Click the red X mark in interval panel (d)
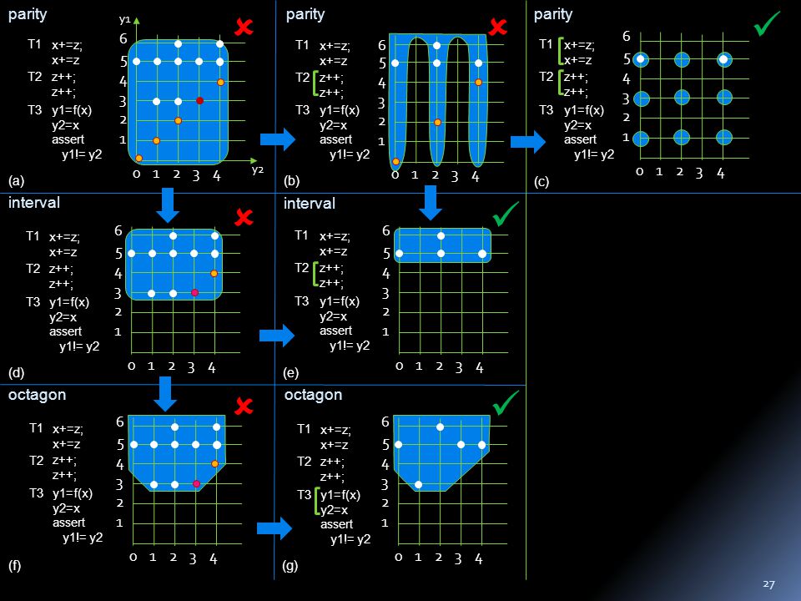801x601 pixels. click(x=244, y=217)
